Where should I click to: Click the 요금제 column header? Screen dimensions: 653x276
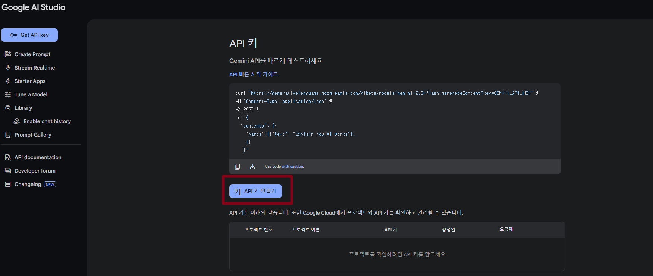(506, 230)
